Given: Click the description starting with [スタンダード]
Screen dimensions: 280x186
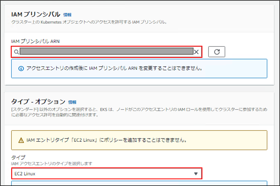Looking at the screenshot, I should [139, 112].
